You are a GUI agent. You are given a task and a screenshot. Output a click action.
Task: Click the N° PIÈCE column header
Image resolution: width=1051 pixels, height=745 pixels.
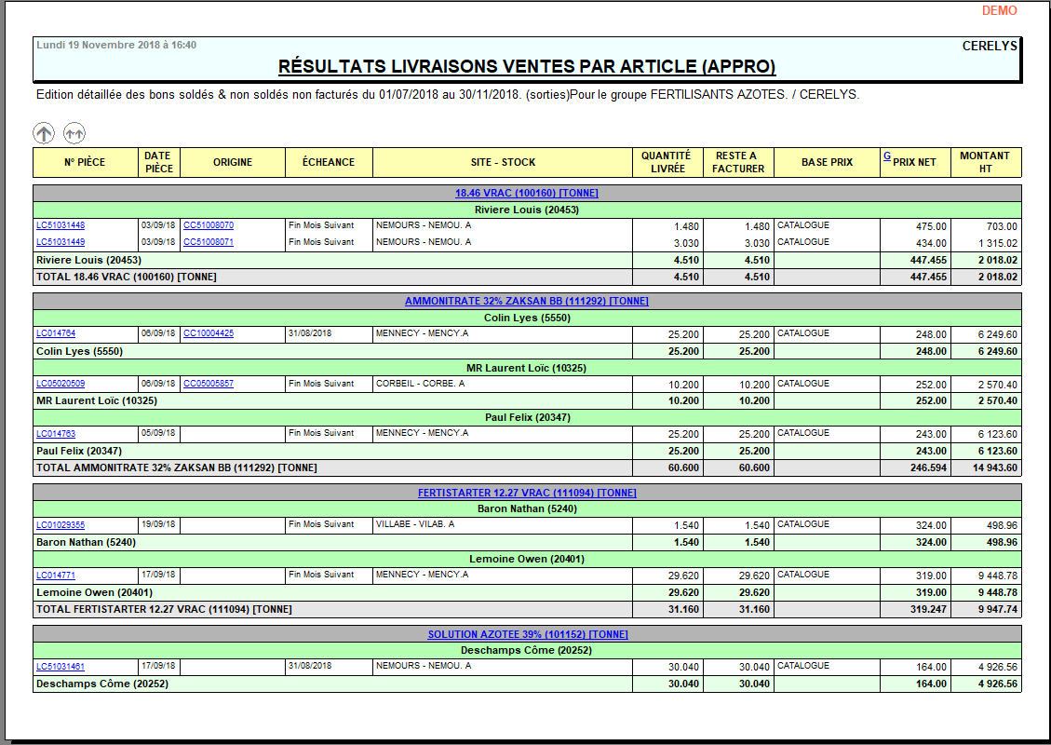tap(85, 163)
